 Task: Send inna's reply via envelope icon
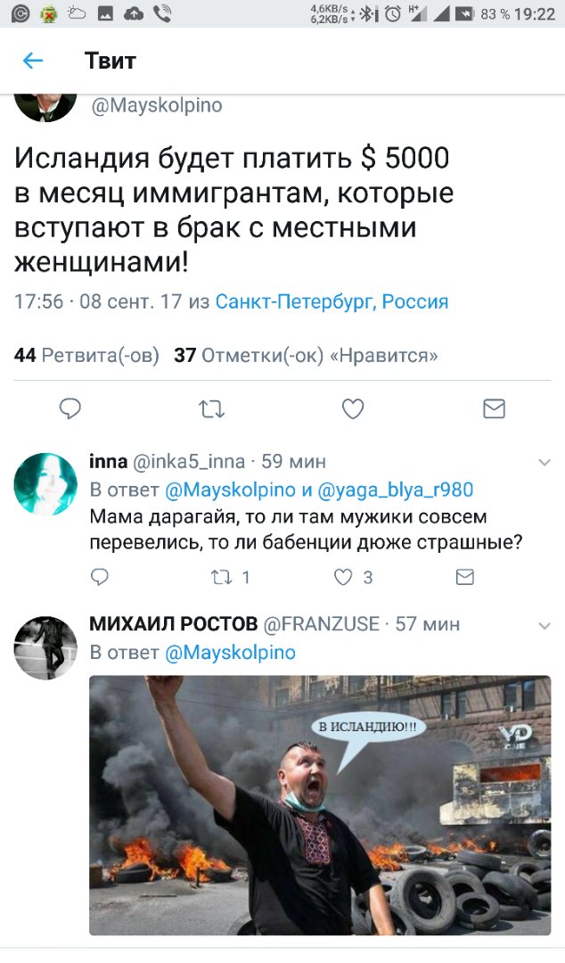[465, 577]
